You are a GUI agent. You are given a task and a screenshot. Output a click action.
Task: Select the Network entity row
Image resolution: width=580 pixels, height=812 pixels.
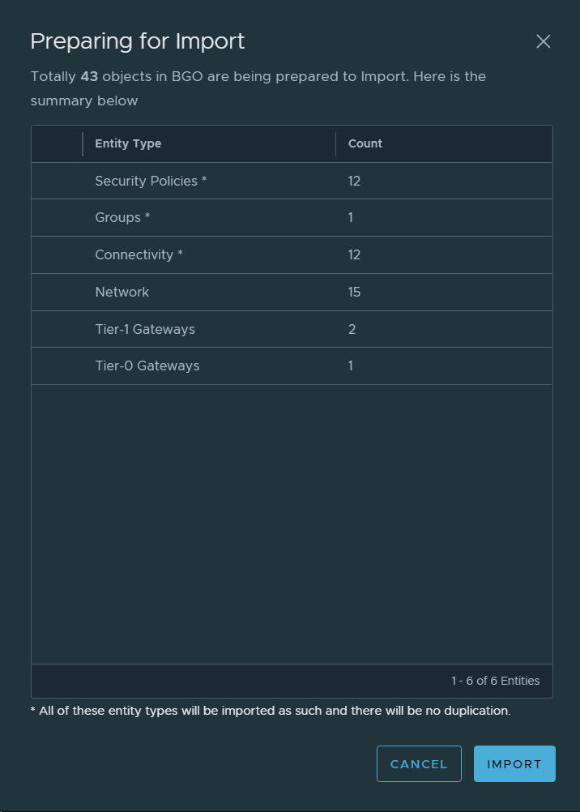click(x=122, y=292)
